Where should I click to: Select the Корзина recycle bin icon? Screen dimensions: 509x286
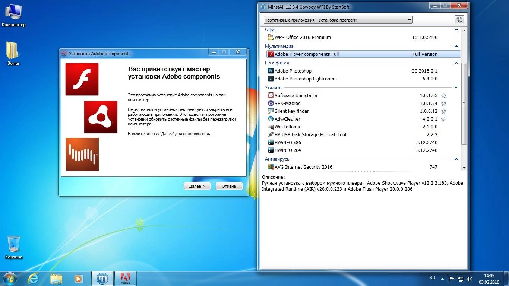tap(14, 247)
